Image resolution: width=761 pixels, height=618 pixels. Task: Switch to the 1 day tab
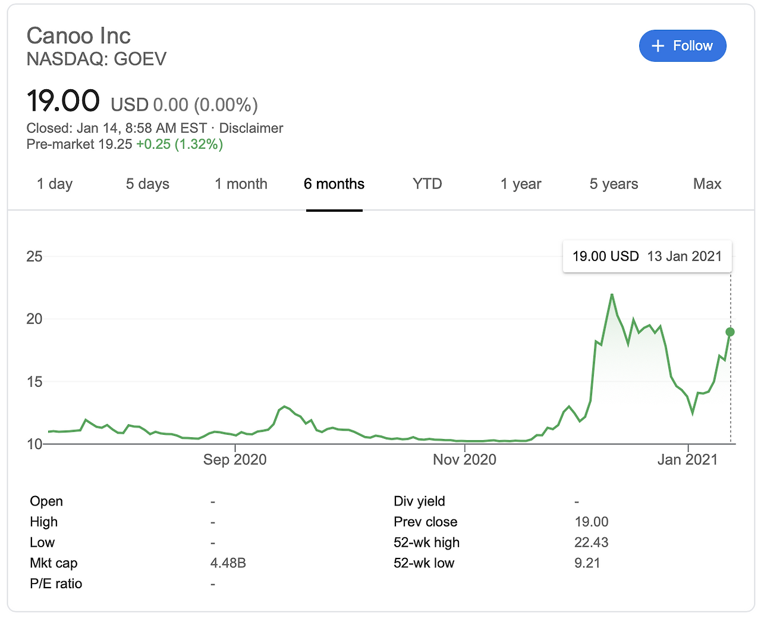(x=55, y=184)
